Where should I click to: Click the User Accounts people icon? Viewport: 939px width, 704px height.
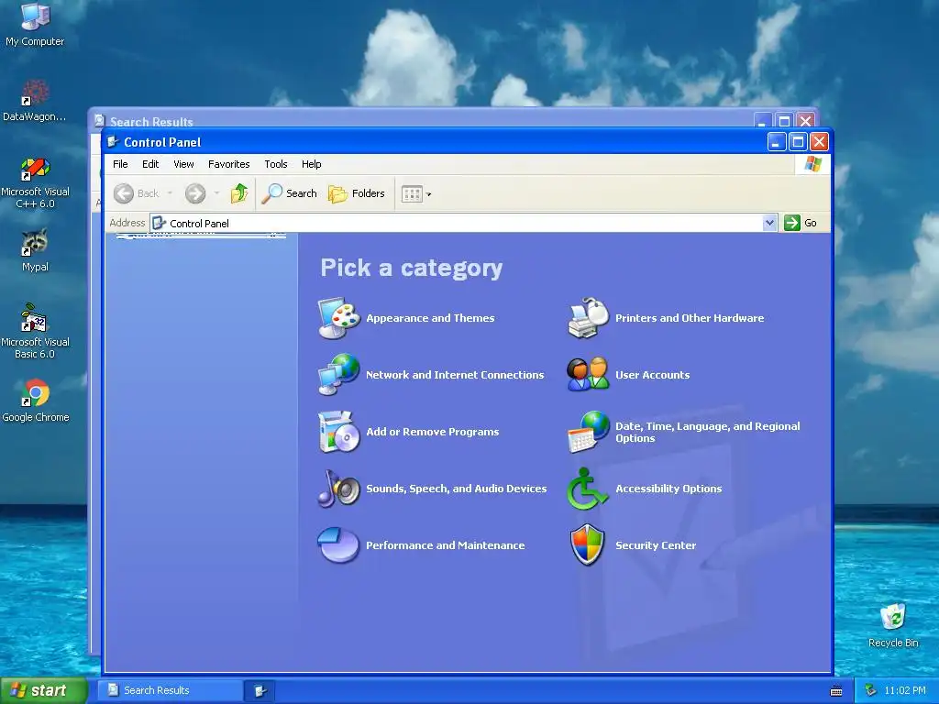point(588,375)
